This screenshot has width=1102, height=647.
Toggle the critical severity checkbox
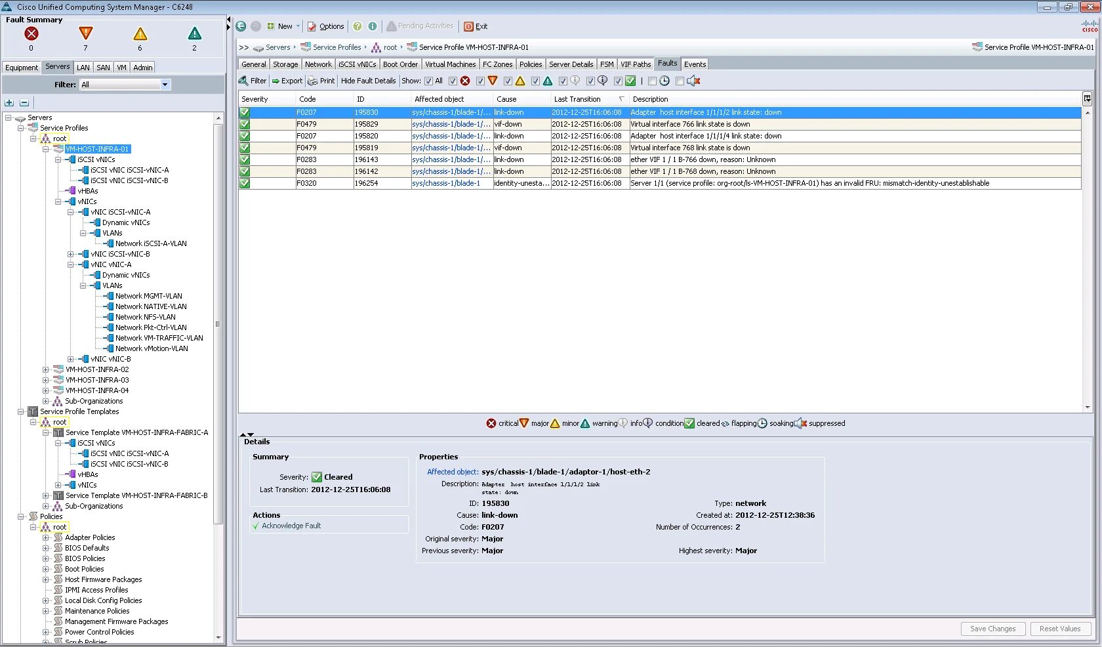(453, 81)
